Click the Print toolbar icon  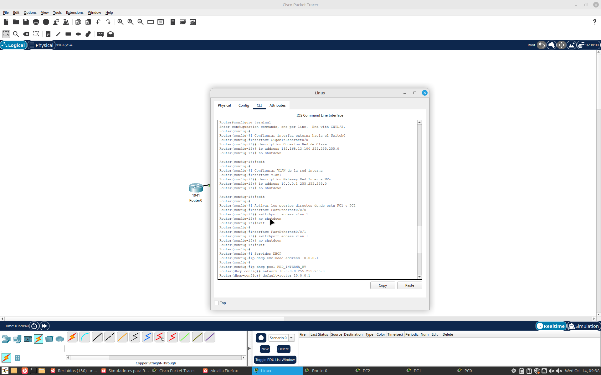click(36, 22)
